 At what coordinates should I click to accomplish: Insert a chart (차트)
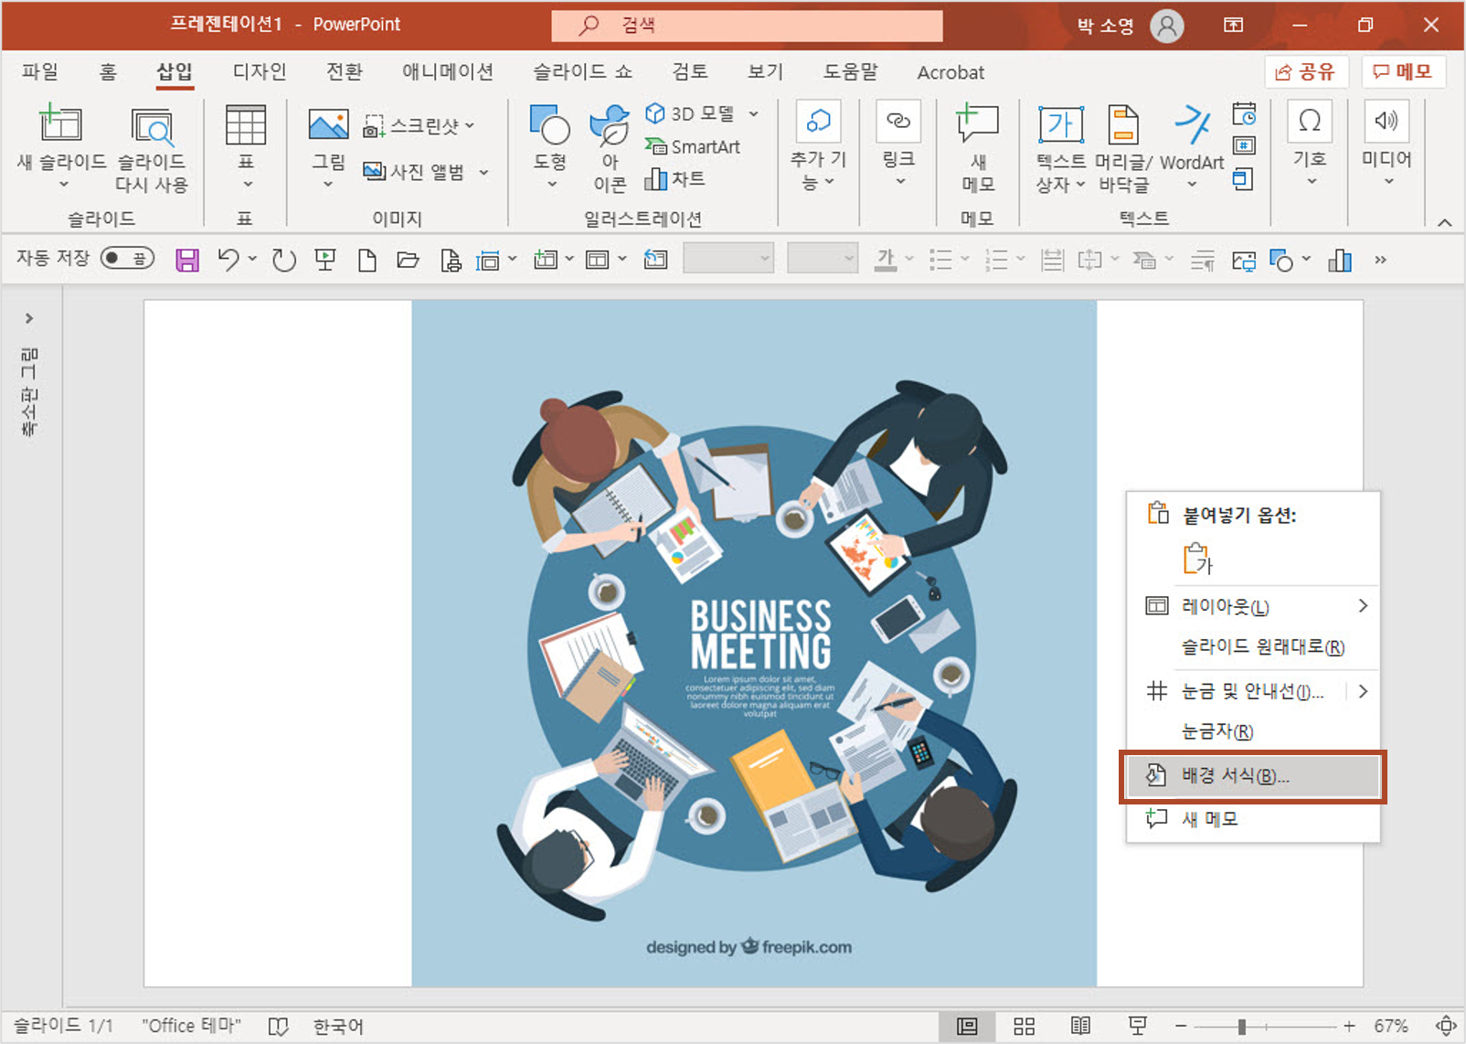click(675, 178)
